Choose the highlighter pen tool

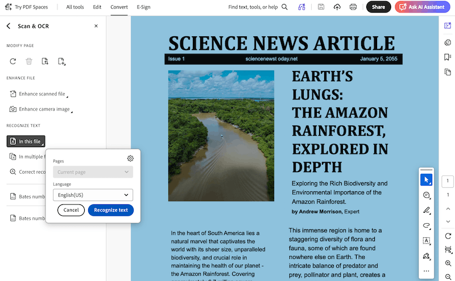tap(426, 211)
